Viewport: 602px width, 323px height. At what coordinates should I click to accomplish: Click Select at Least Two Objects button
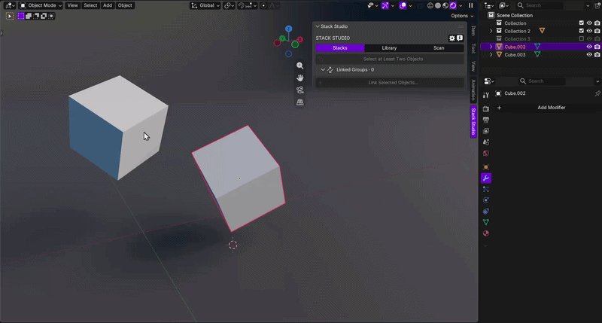pos(390,59)
